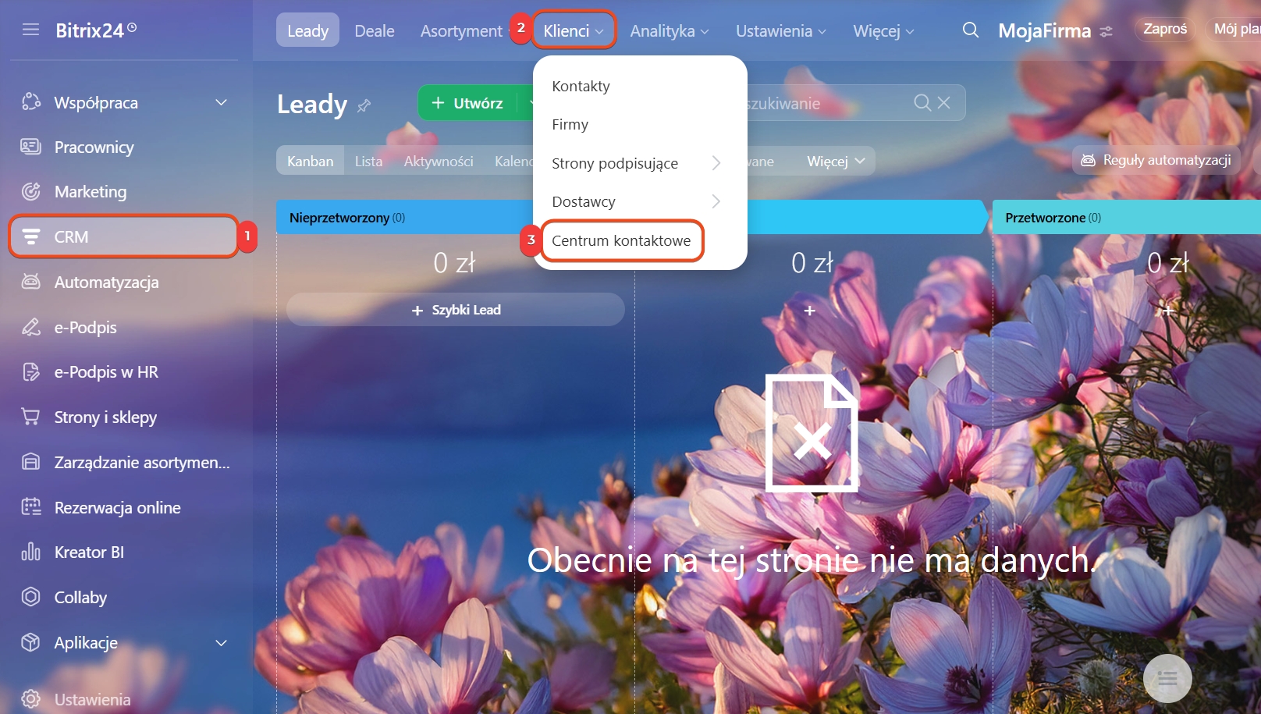Open the Więcej dropdown in top bar
Image resolution: width=1261 pixels, height=714 pixels.
883,31
